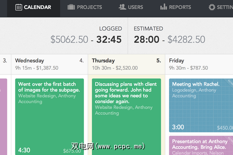Click the 4:30 duration on Wednesday's entry
The height and width of the screenshot is (155, 233).
[x=24, y=150]
